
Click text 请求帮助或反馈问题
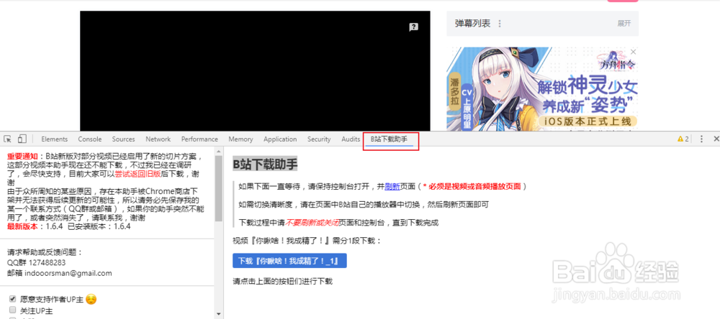45,252
